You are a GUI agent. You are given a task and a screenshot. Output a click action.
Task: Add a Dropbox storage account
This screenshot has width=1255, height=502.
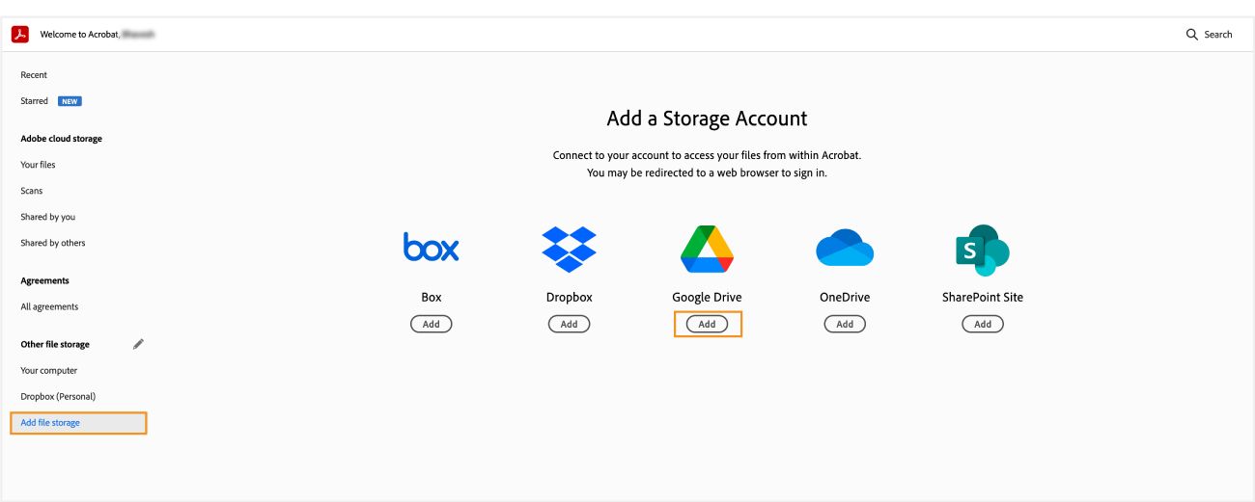[x=570, y=324]
